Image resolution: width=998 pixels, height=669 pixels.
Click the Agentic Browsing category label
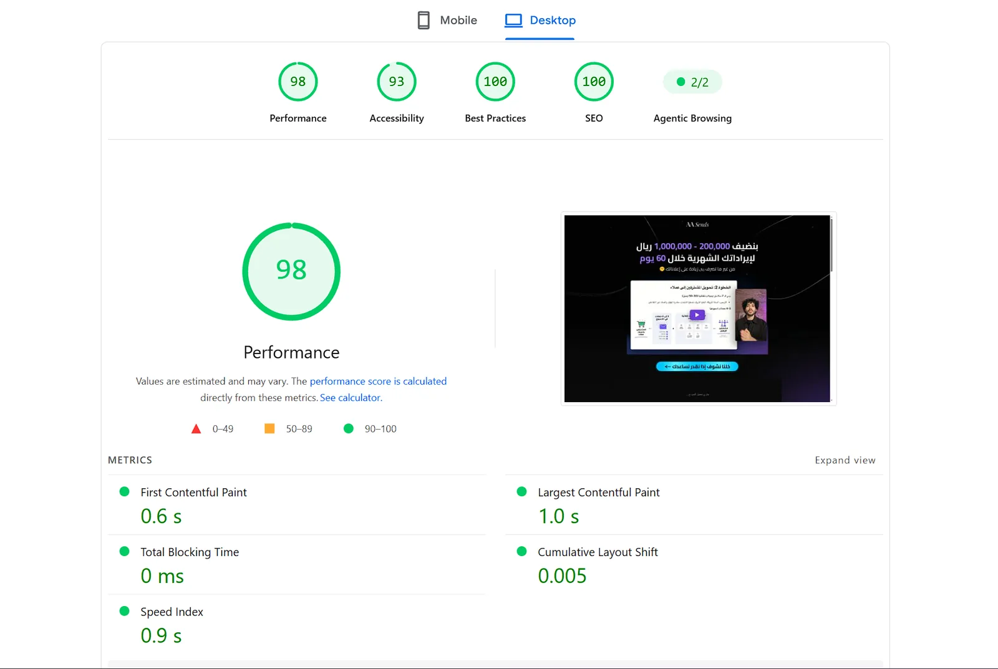692,118
